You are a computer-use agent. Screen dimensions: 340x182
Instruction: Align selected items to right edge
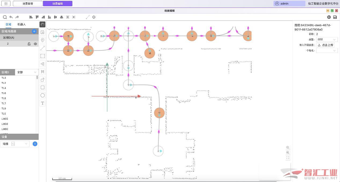coord(43,17)
